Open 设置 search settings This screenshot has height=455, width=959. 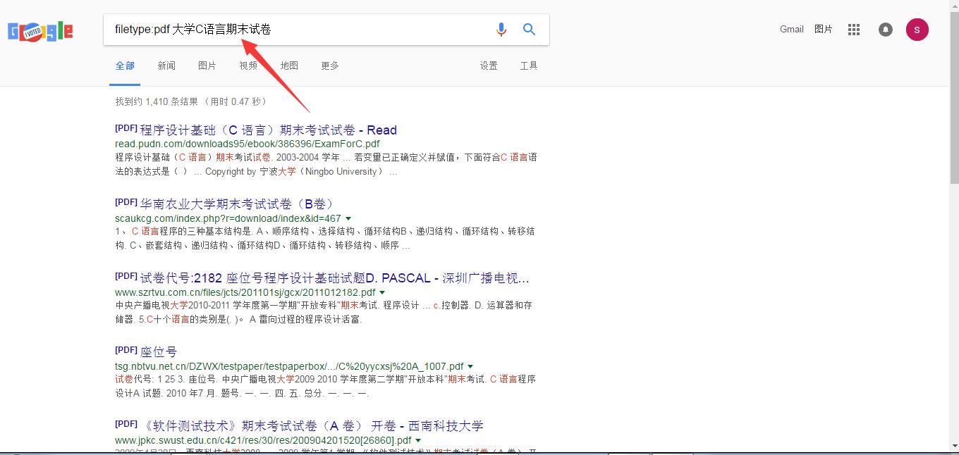click(x=489, y=66)
